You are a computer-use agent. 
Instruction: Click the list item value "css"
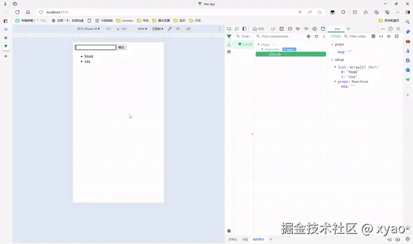352,77
